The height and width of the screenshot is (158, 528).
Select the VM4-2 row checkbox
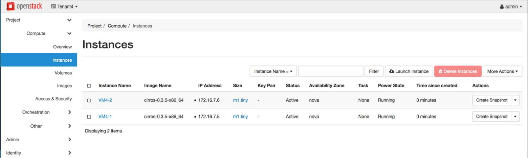click(89, 100)
